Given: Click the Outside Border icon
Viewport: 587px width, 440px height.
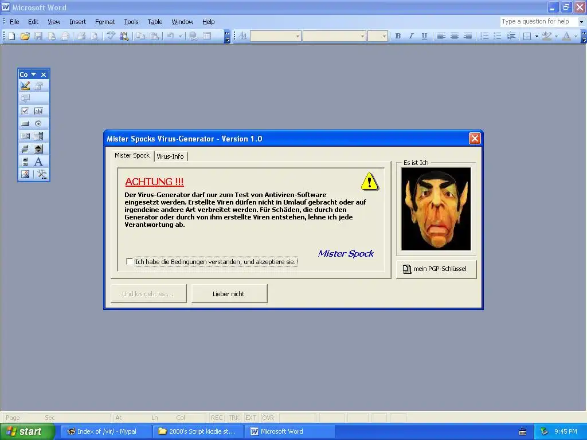Looking at the screenshot, I should click(527, 36).
